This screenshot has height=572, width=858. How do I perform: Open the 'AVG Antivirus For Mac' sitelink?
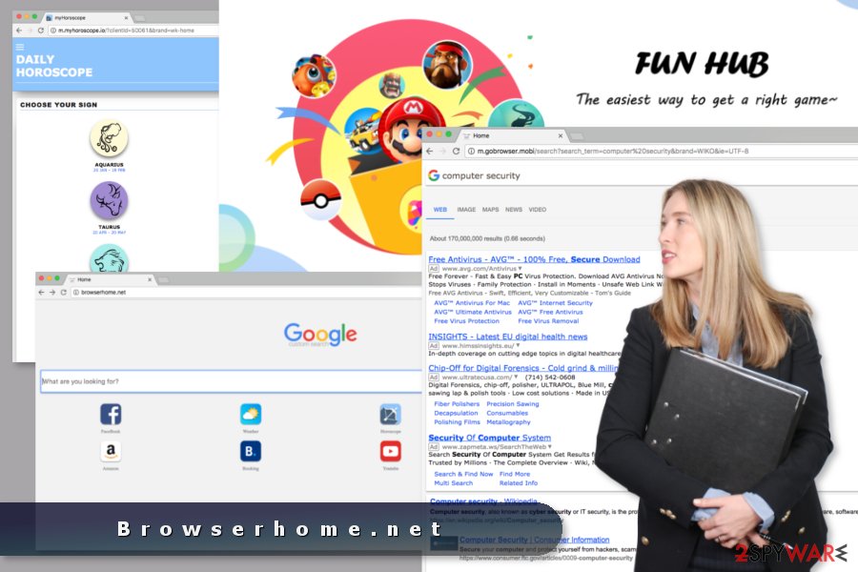click(472, 303)
